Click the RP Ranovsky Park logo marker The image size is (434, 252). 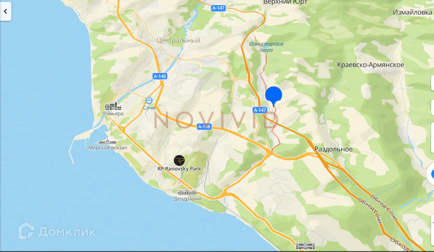(179, 160)
